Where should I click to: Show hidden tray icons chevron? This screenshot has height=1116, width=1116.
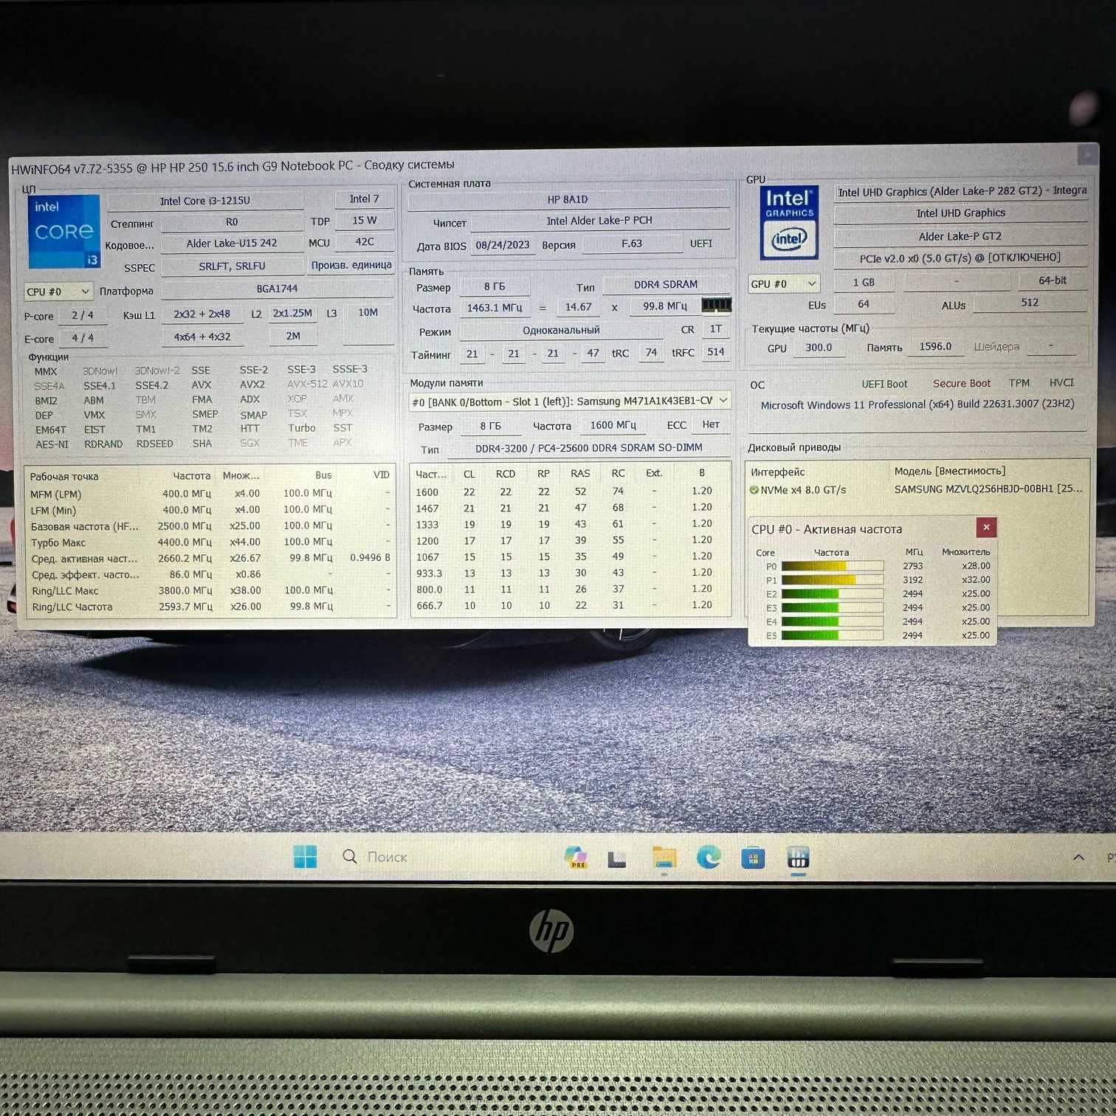(x=1078, y=858)
